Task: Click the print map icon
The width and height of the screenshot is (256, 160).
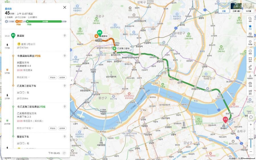Action: (x=250, y=84)
